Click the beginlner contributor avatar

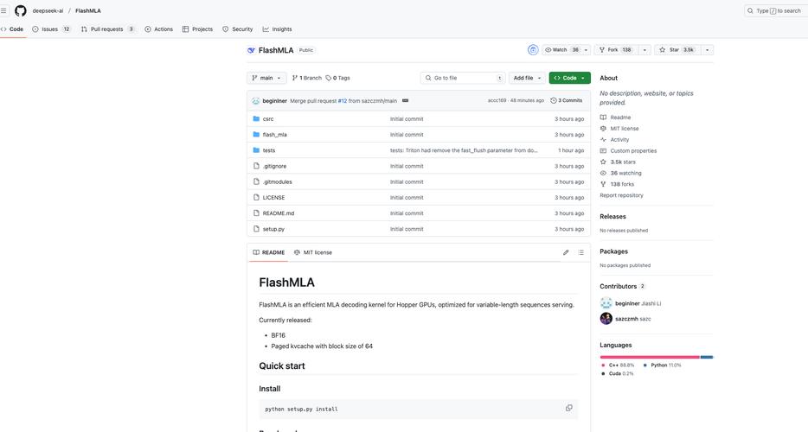pos(606,303)
